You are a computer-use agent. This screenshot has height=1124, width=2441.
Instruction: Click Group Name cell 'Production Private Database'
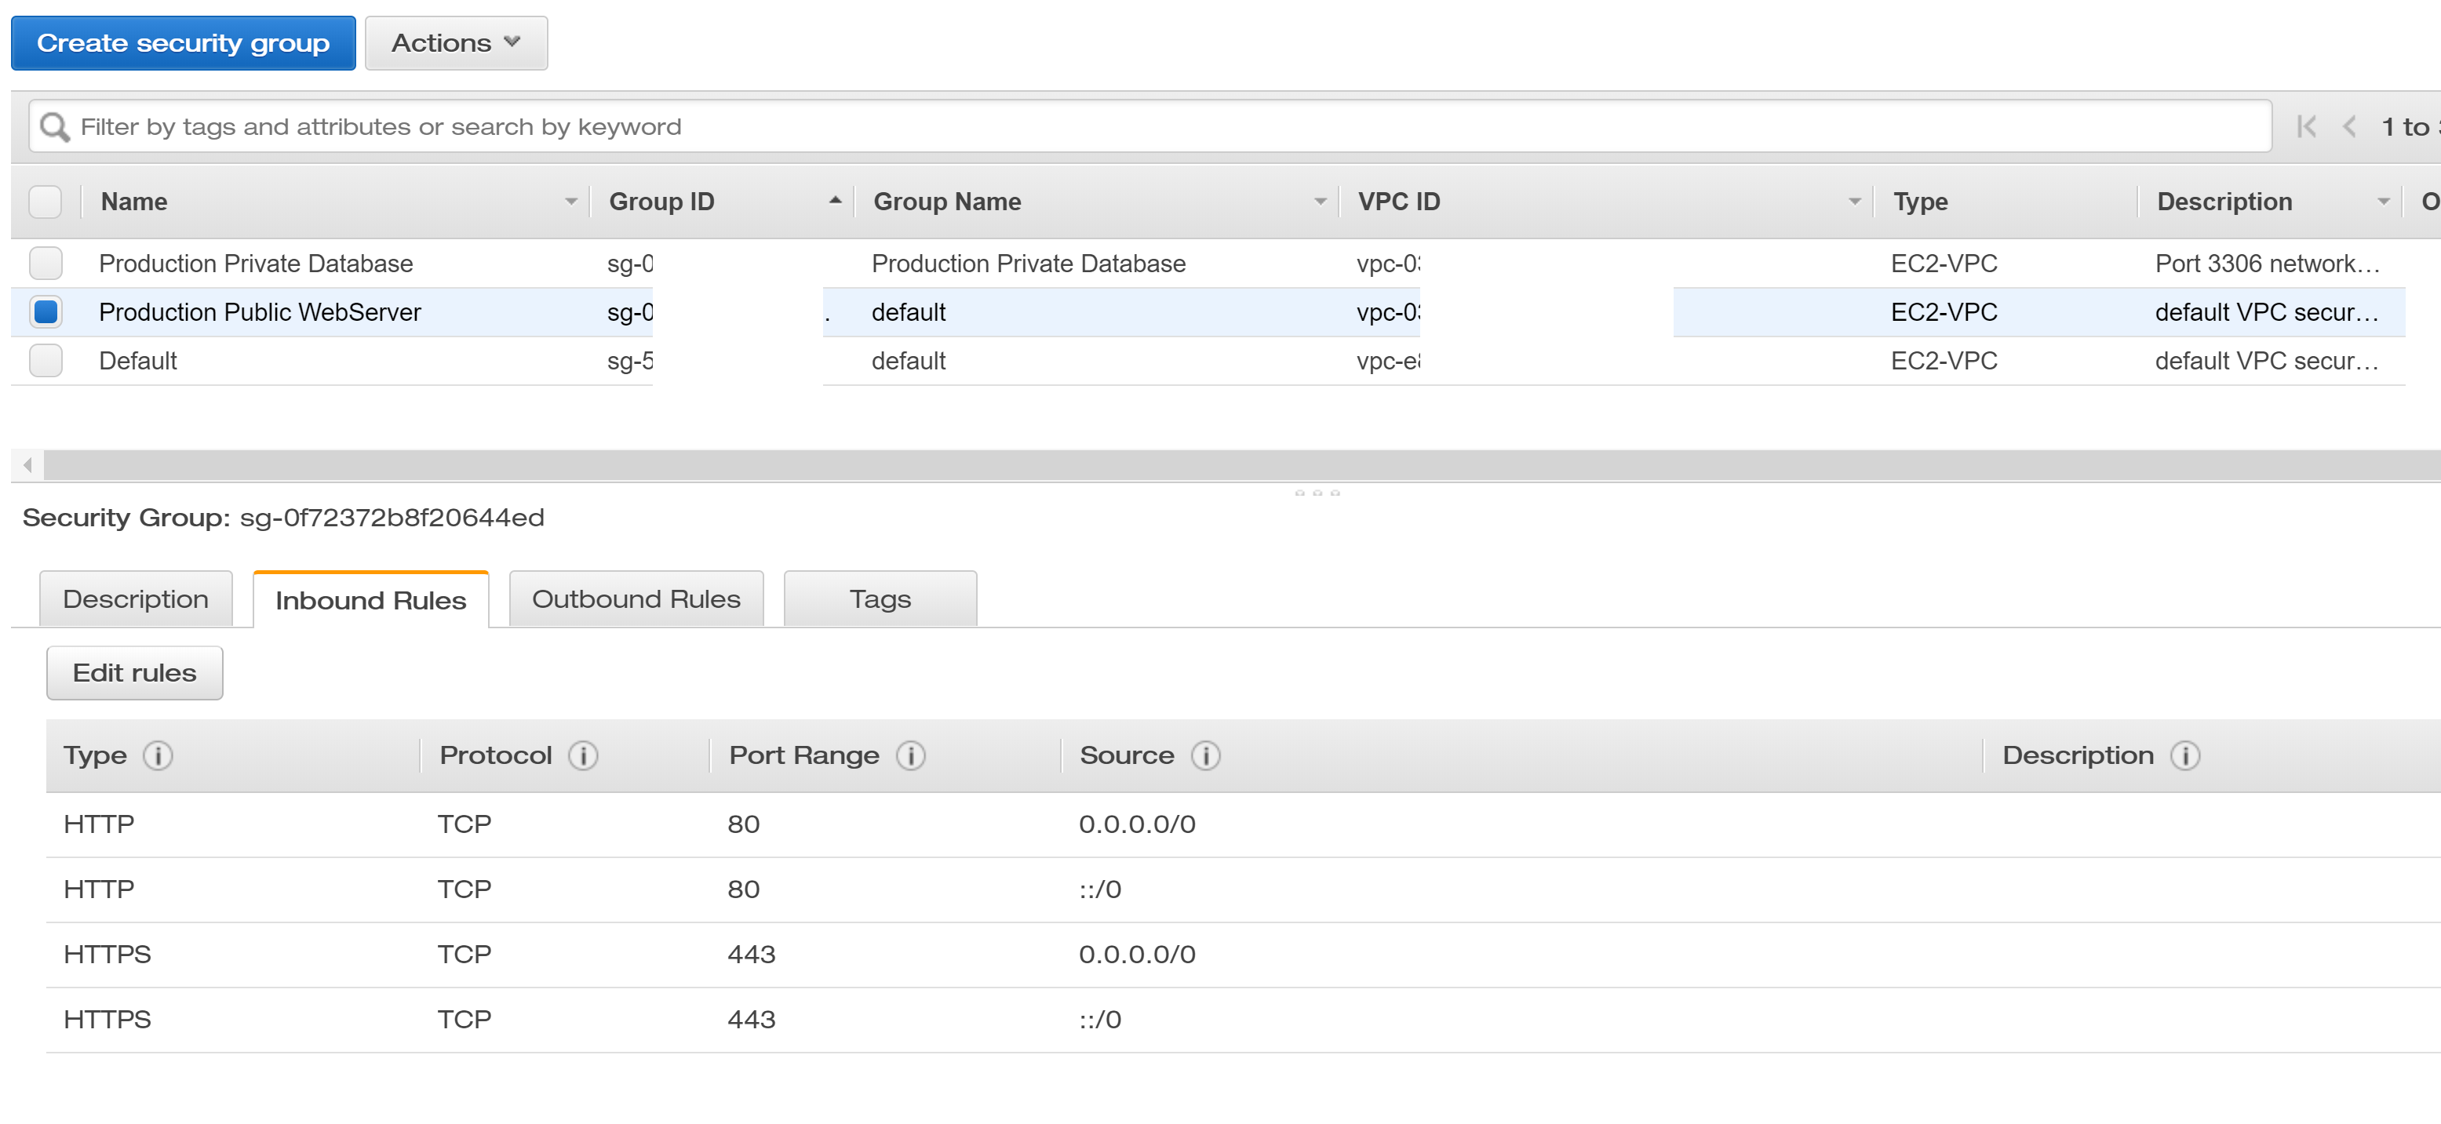[1028, 264]
